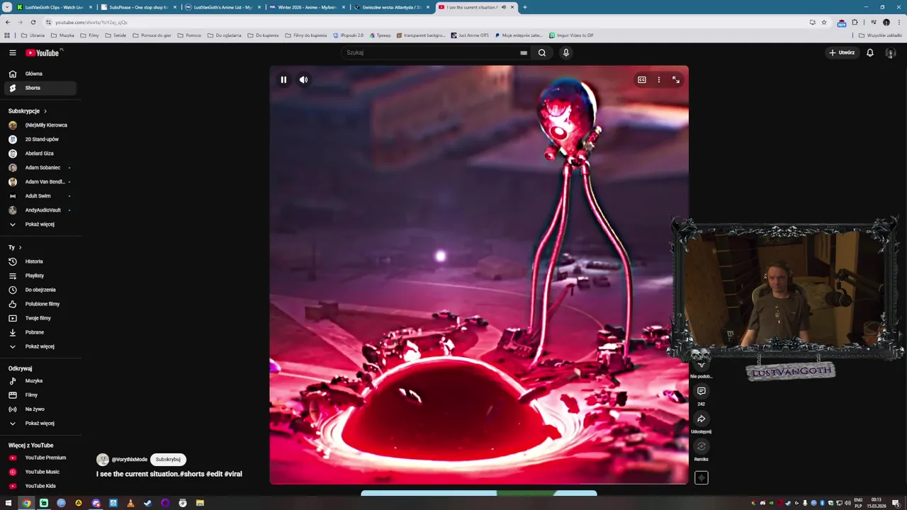Open Polubione filmy liked videos

40,304
